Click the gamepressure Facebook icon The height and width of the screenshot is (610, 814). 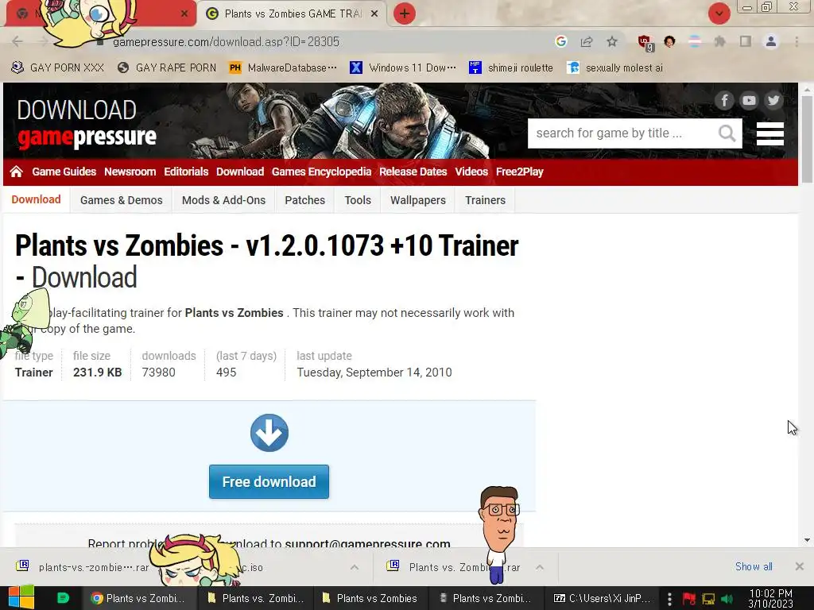point(724,100)
